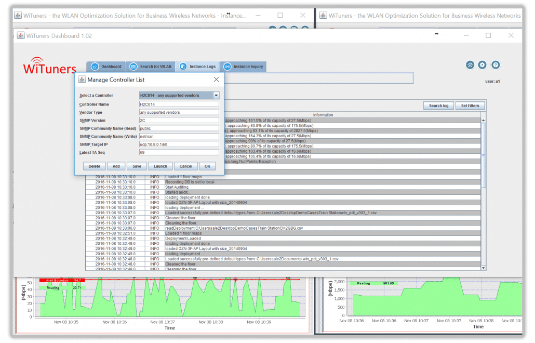Save the controller settings
The width and height of the screenshot is (535, 343).
click(137, 166)
